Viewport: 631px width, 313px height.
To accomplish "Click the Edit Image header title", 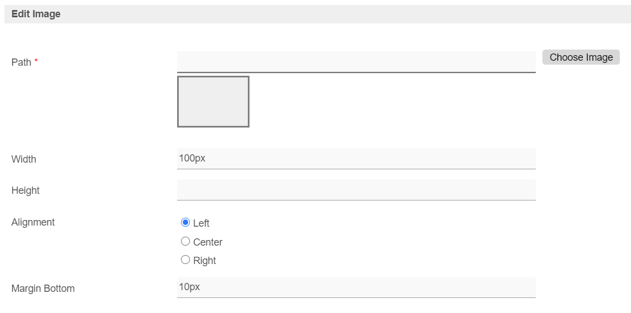I will coord(36,14).
